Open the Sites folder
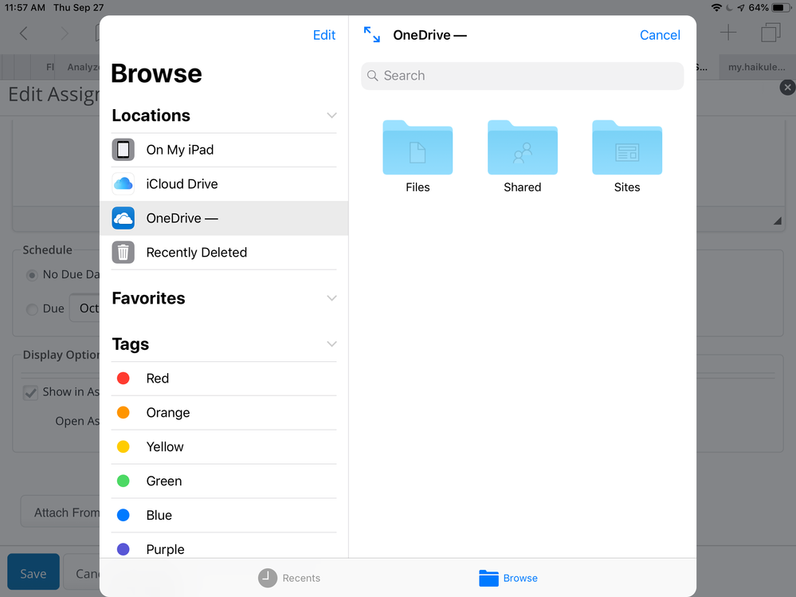Viewport: 796px width, 597px height. (x=627, y=155)
